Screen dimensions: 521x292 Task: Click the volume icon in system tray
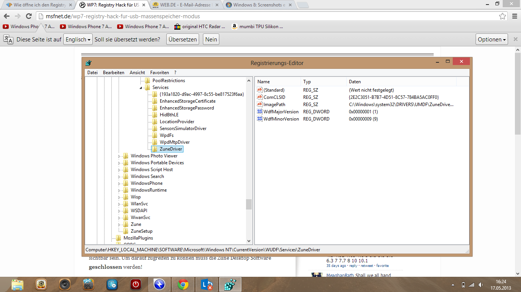coord(480,285)
